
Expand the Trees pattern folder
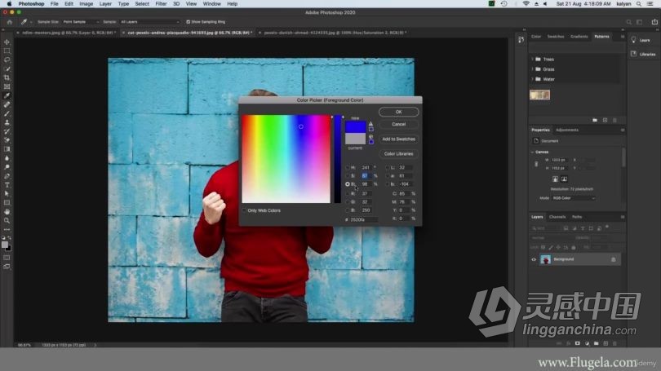tap(532, 60)
